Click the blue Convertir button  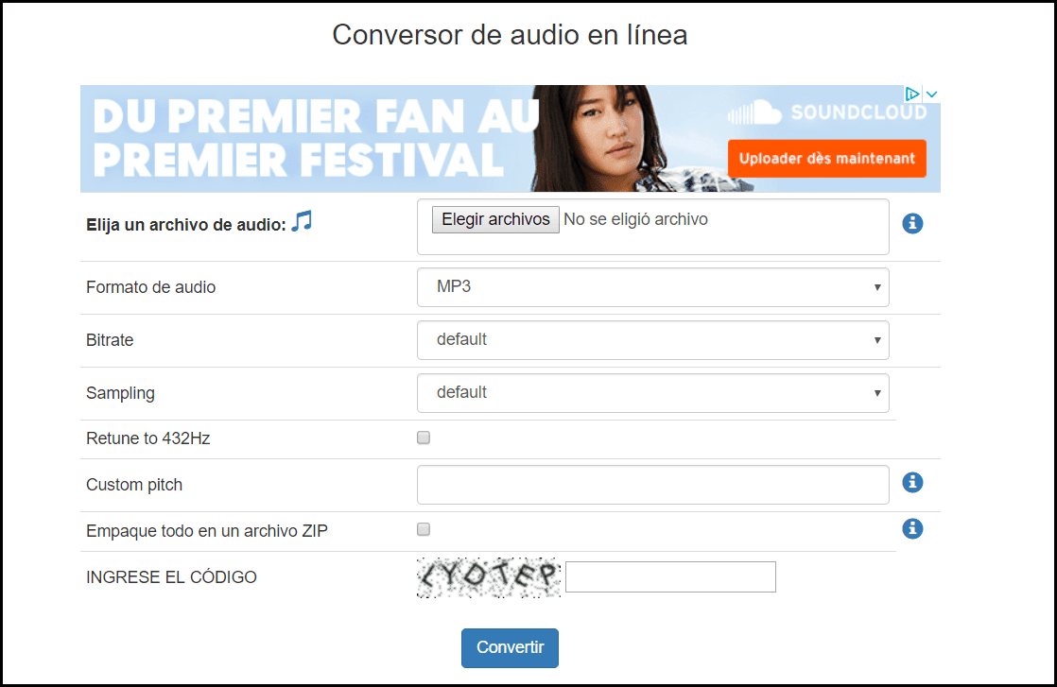[x=510, y=648]
